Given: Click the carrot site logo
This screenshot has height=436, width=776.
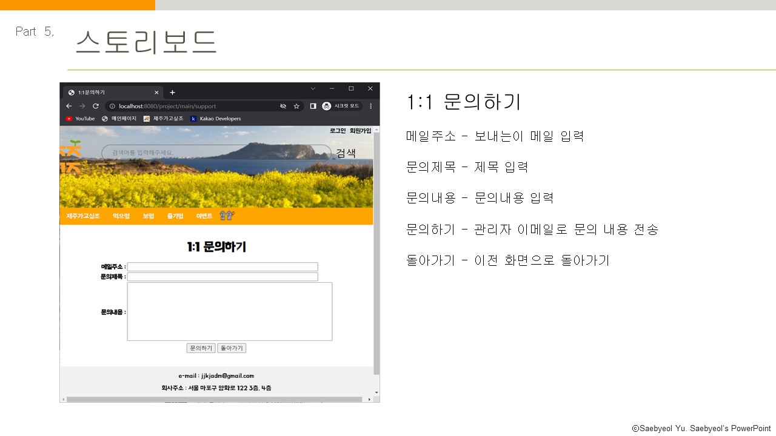Looking at the screenshot, I should 70,157.
